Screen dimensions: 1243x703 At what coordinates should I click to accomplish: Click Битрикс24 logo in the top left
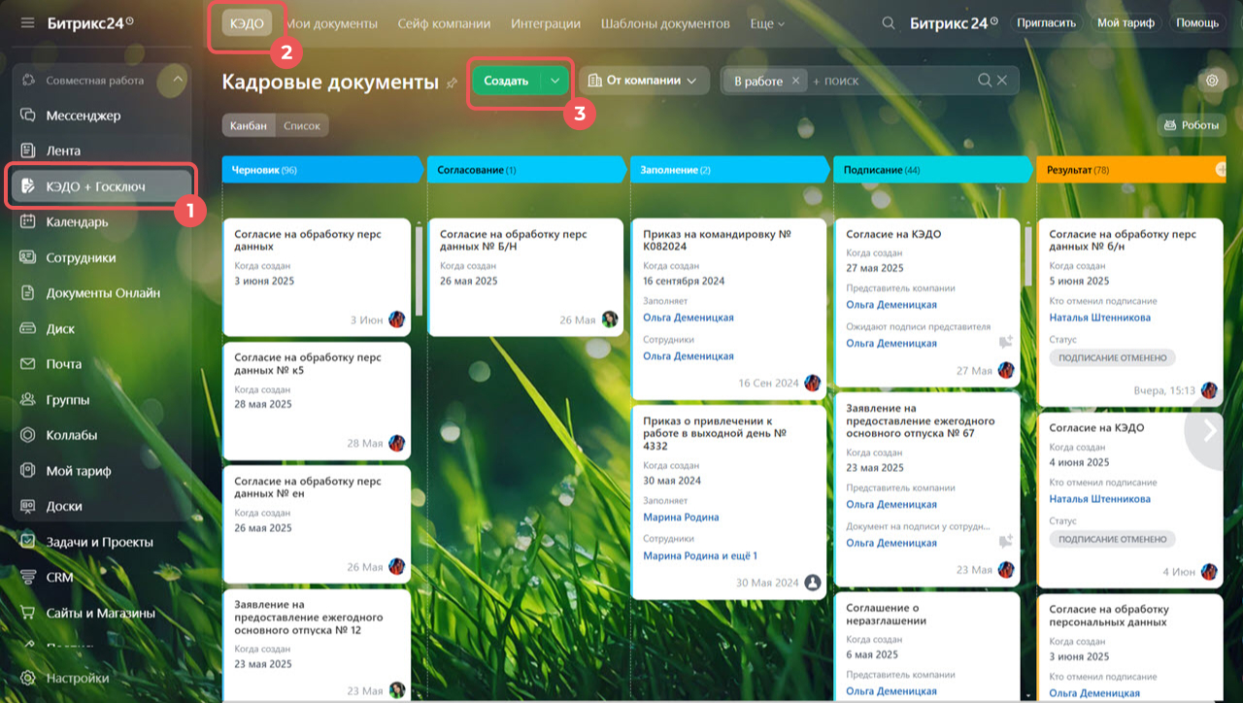90,22
